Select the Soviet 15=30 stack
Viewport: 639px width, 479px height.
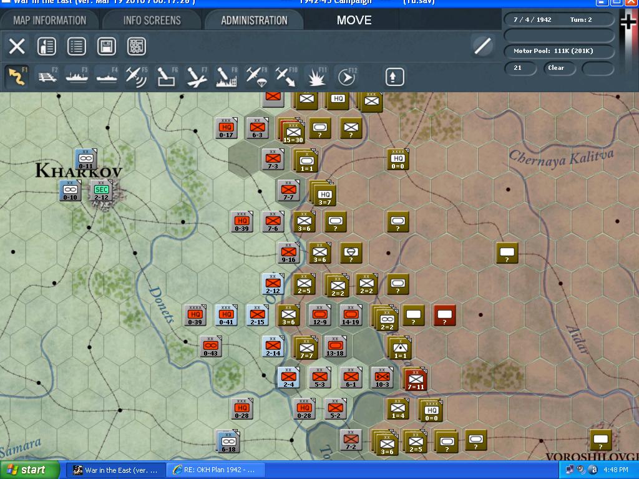pyautogui.click(x=292, y=130)
